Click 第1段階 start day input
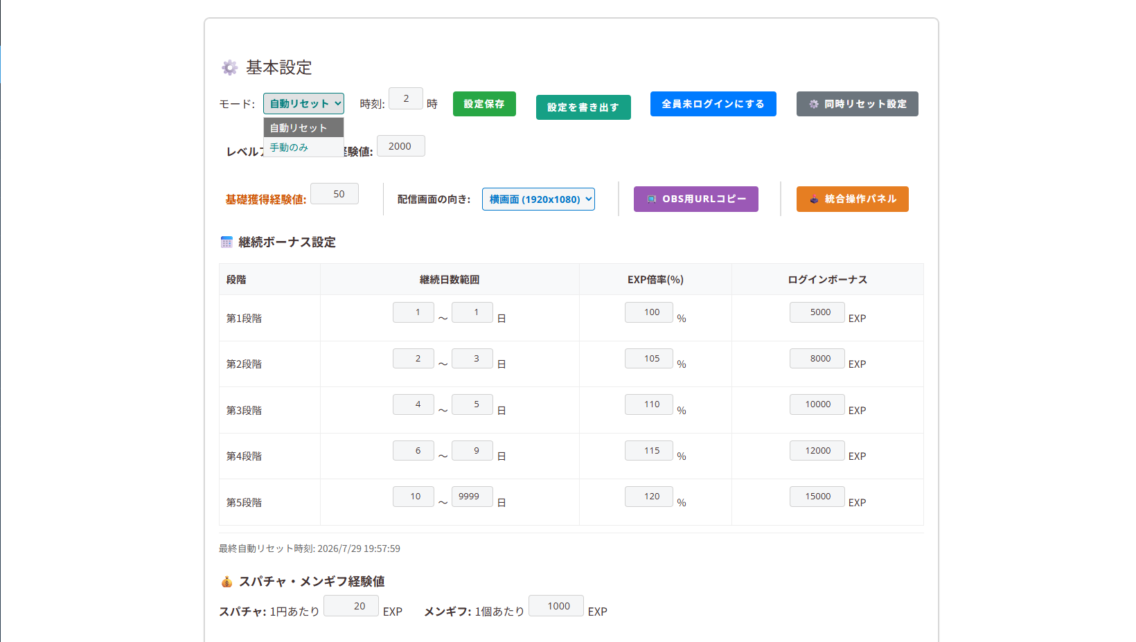 (x=414, y=312)
